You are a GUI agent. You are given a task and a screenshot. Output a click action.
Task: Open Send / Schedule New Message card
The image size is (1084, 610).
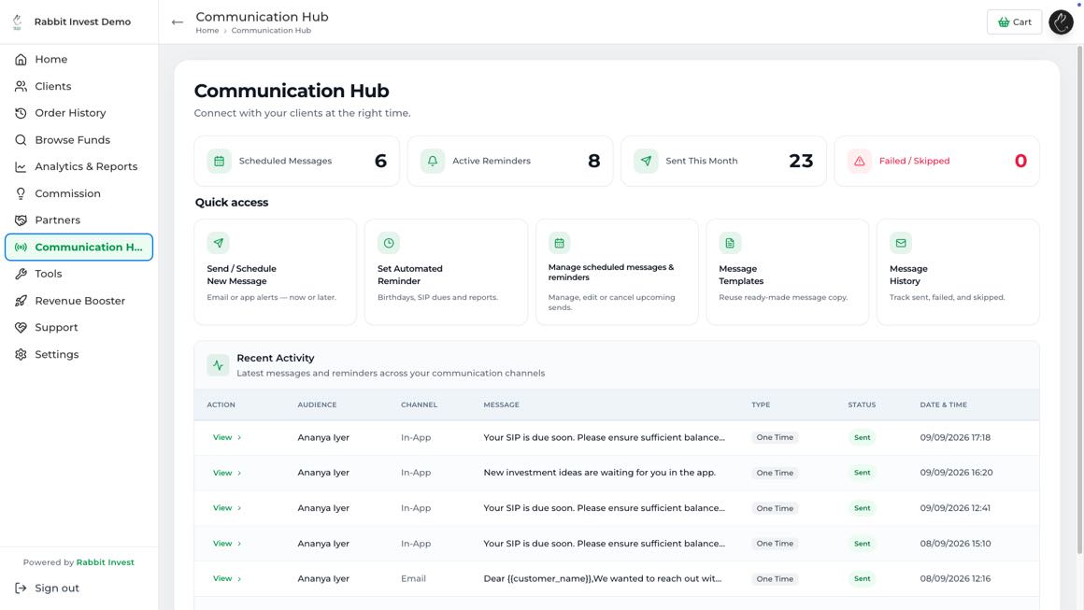[275, 272]
